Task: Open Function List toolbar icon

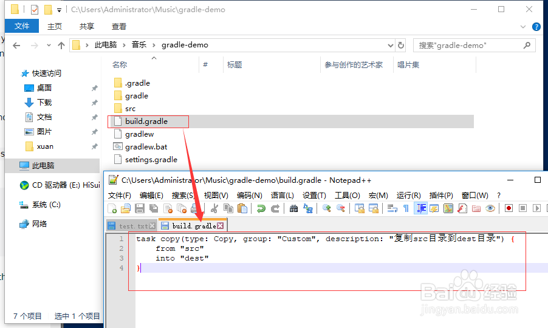Action: click(462, 208)
